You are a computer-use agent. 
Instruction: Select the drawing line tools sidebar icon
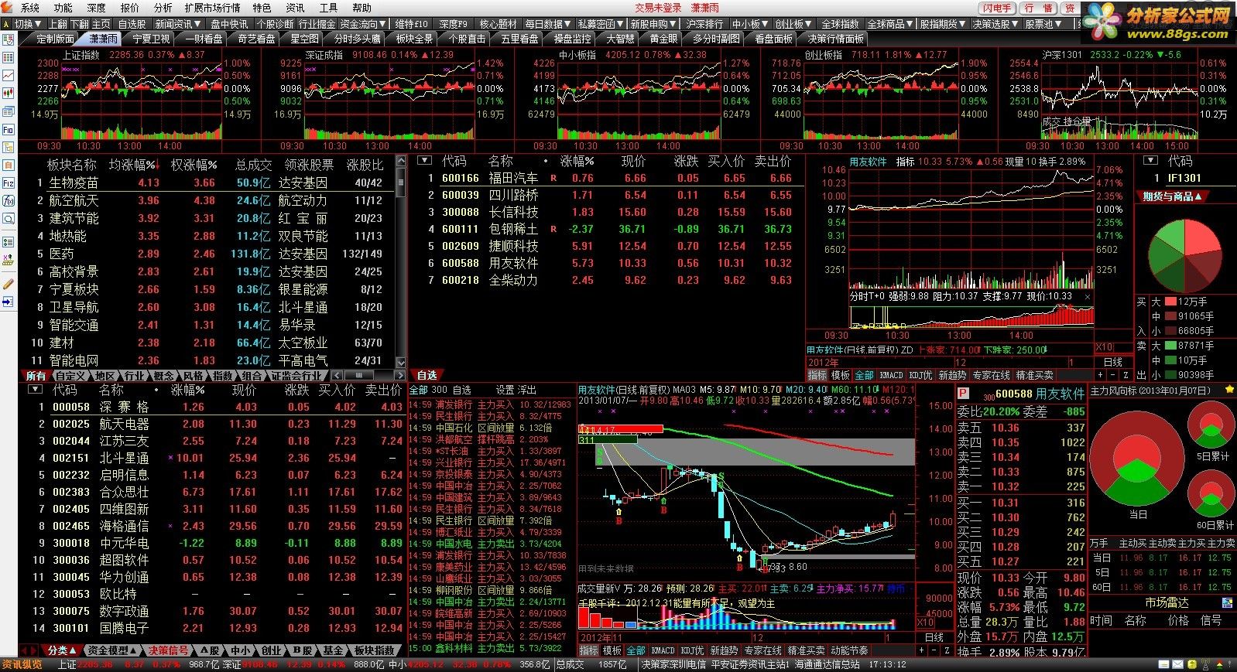9,261
